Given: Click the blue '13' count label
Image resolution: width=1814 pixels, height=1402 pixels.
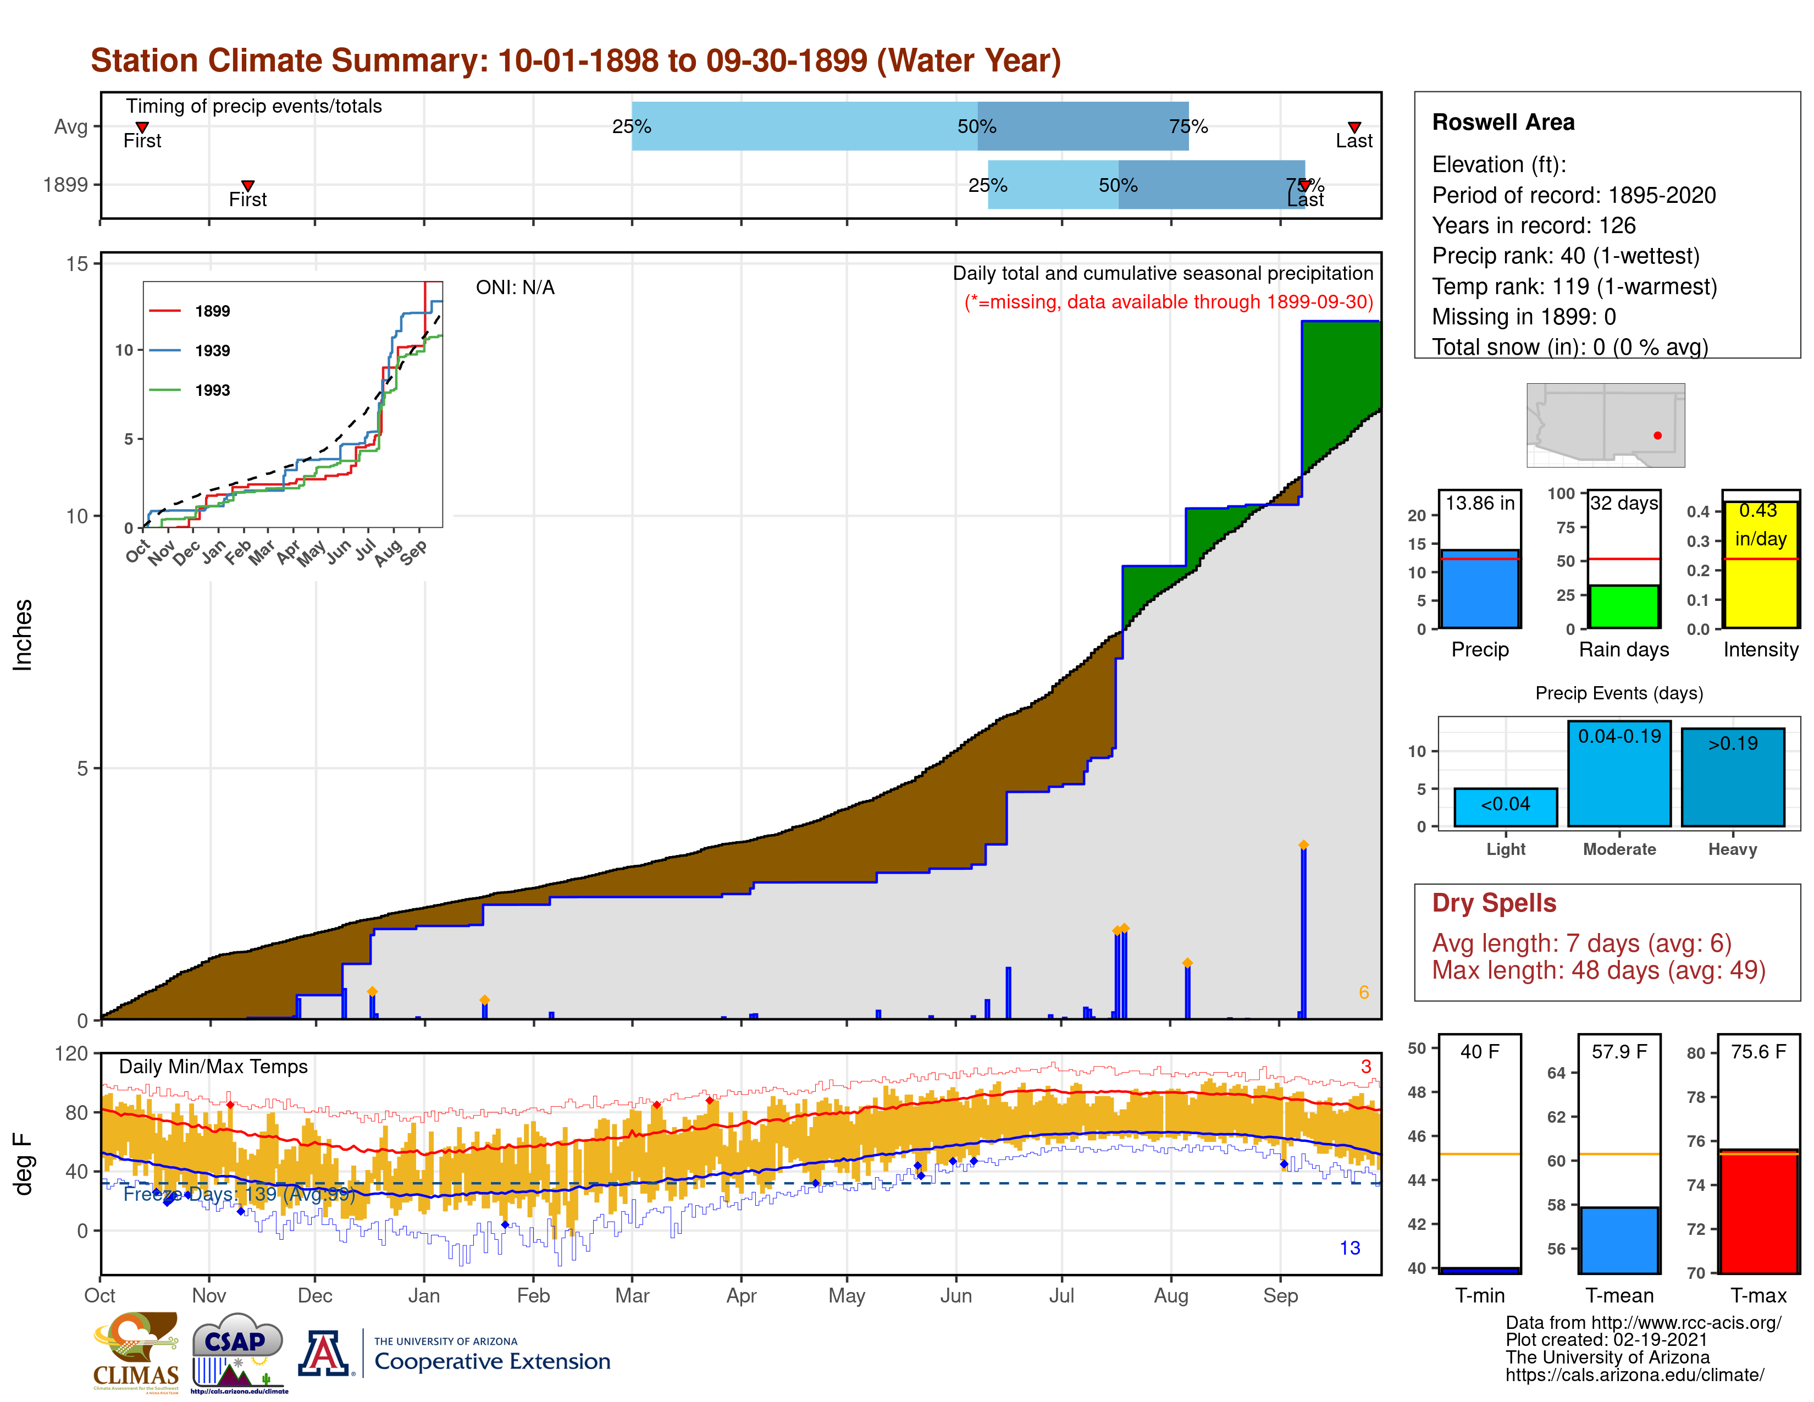Looking at the screenshot, I should click(x=1350, y=1249).
